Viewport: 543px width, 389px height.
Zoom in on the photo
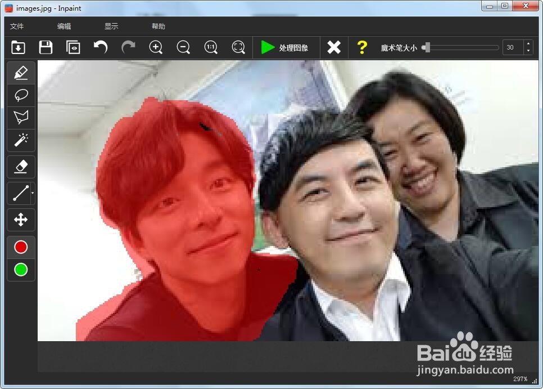click(156, 47)
